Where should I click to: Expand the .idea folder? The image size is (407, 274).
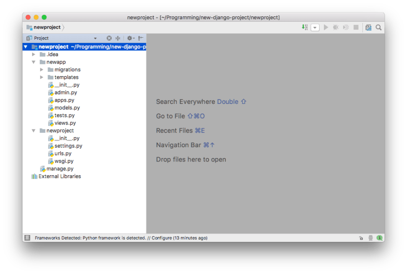tap(34, 55)
